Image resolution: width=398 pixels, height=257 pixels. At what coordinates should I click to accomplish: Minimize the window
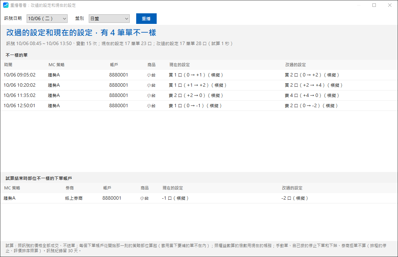pos(359,5)
